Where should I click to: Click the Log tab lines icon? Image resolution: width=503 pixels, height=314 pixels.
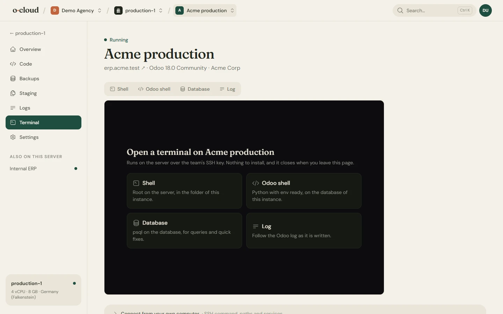(222, 89)
